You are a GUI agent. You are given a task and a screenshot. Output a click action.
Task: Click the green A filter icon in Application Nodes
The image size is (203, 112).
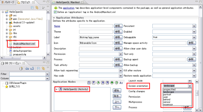[x=98, y=83]
